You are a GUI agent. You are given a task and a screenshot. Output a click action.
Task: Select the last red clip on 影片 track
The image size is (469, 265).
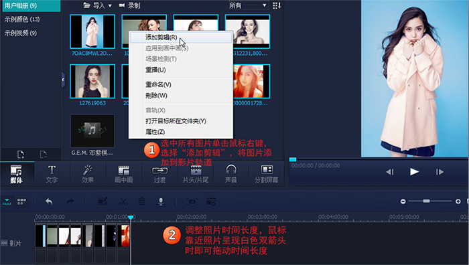[x=124, y=236]
